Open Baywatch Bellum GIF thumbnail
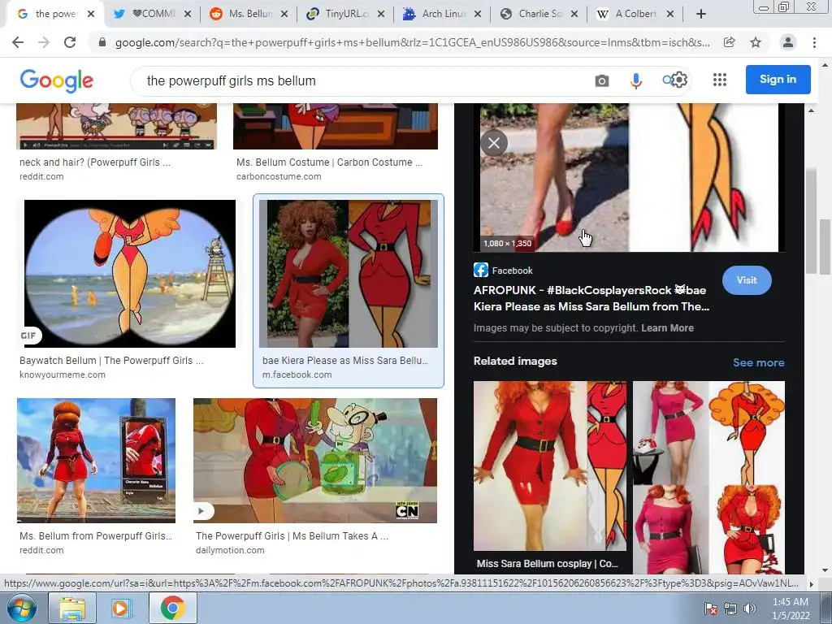Image resolution: width=832 pixels, height=624 pixels. [x=130, y=274]
